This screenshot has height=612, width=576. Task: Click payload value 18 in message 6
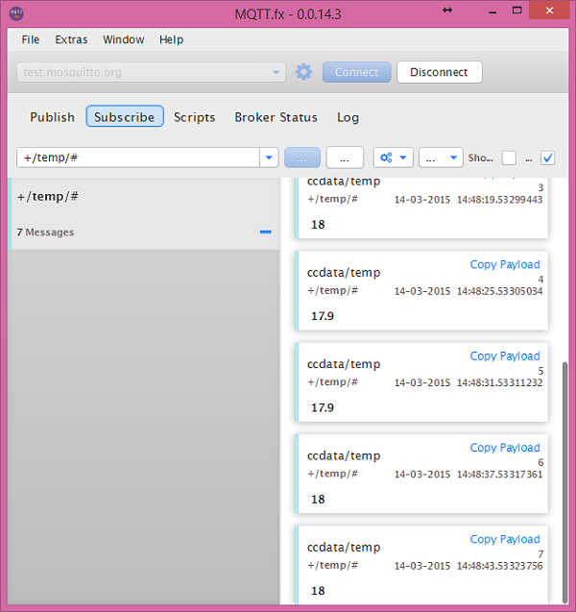318,500
